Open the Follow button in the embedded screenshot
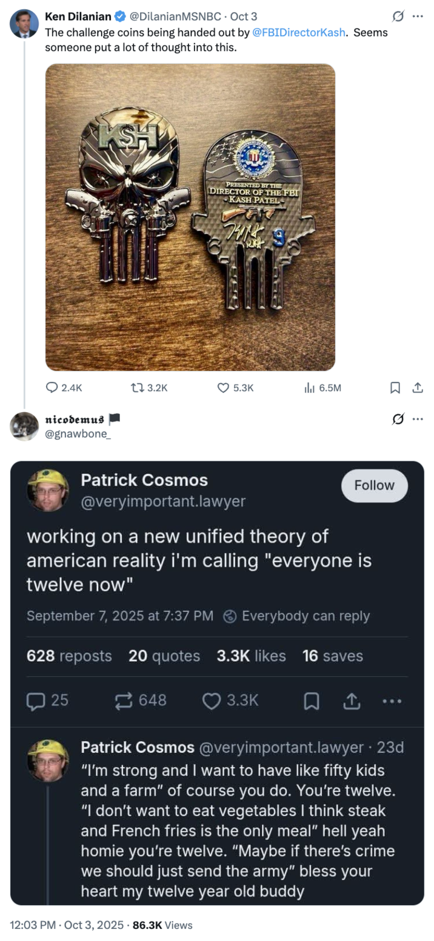The height and width of the screenshot is (941, 434). pos(374,486)
